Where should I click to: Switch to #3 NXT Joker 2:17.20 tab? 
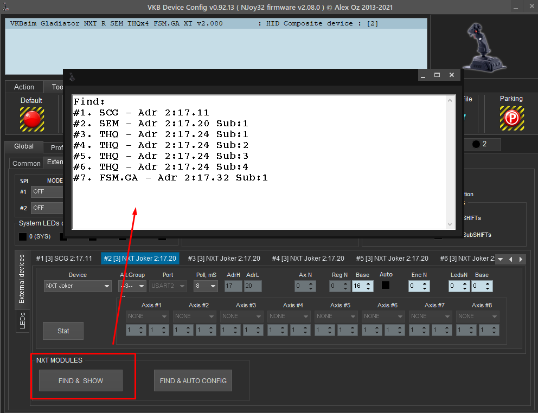[224, 259]
